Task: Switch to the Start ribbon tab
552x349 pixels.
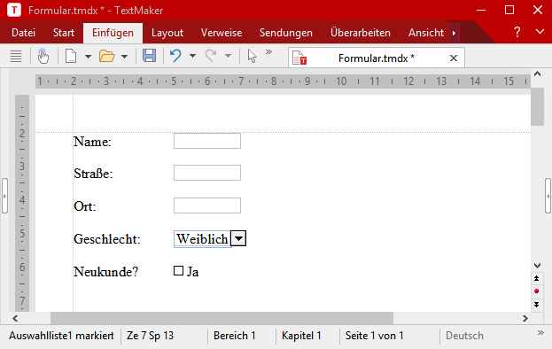Action: [x=64, y=33]
